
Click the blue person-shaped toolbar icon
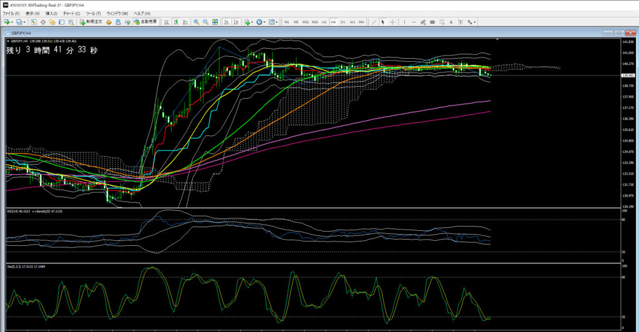tap(118, 22)
